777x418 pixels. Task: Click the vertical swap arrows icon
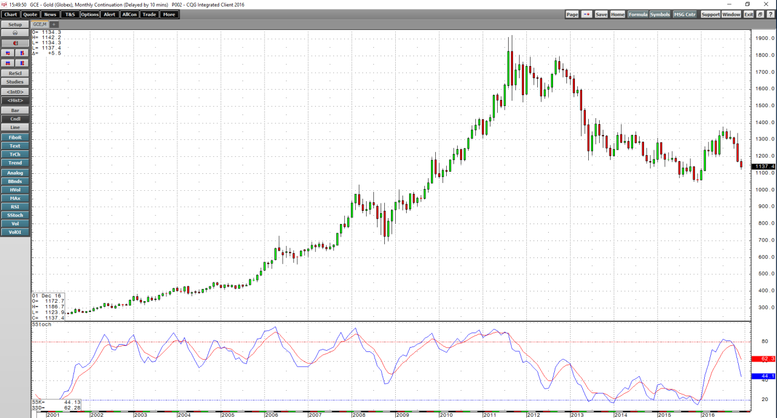[22, 53]
